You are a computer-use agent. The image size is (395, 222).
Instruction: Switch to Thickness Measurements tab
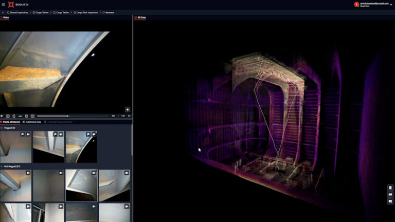pos(58,122)
